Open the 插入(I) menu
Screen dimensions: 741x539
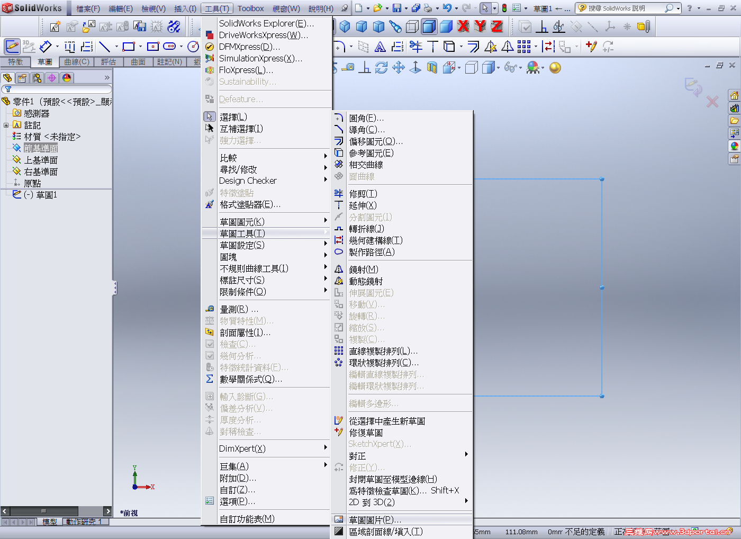[x=185, y=8]
